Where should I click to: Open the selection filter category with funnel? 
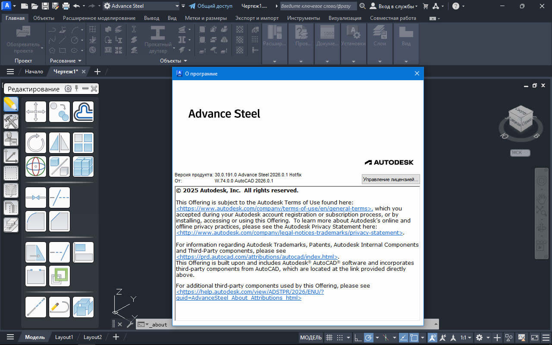point(11,191)
